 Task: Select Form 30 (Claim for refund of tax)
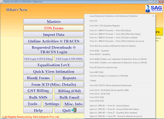click(120, 67)
